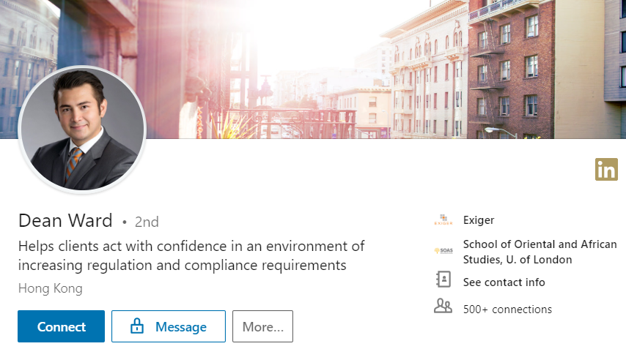This screenshot has height=349, width=626.
Task: Click the Hong Kong location text
Action: click(51, 288)
